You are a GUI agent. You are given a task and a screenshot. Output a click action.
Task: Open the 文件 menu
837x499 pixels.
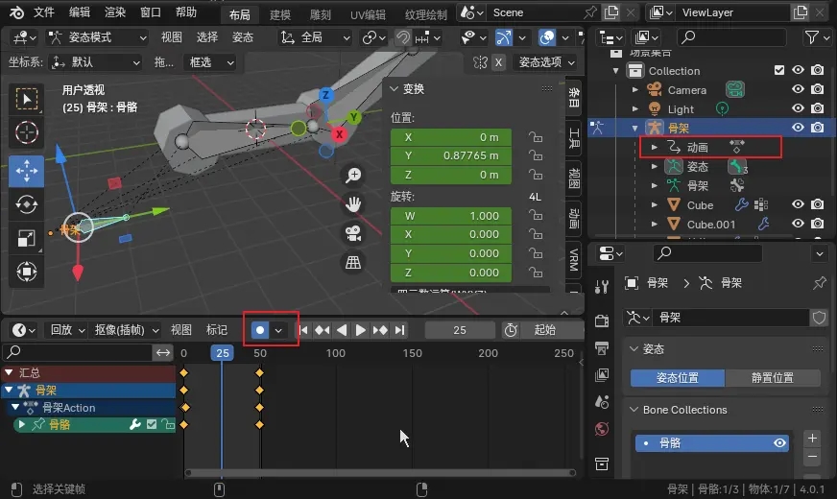coord(44,12)
